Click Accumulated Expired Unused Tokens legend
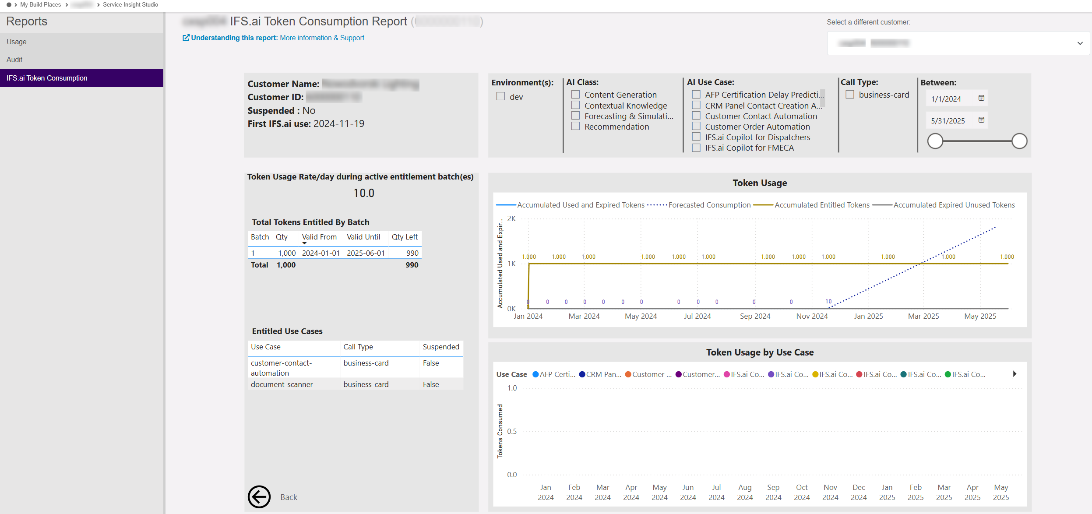This screenshot has height=514, width=1092. pyautogui.click(x=944, y=205)
